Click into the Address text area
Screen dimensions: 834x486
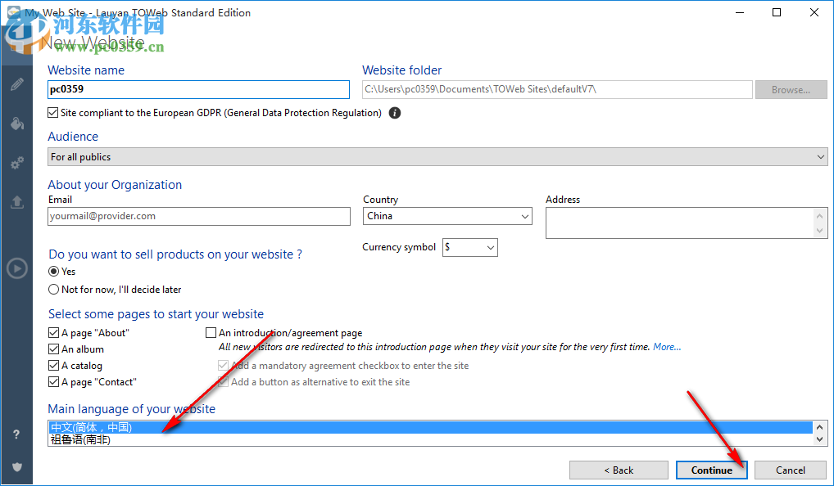(x=680, y=223)
